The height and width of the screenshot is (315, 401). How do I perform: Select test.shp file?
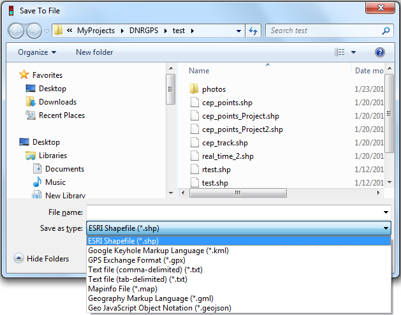pos(209,183)
